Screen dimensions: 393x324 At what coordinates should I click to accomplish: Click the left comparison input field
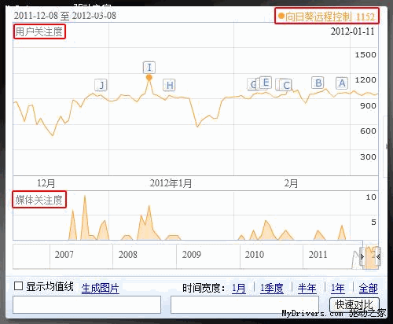click(86, 304)
